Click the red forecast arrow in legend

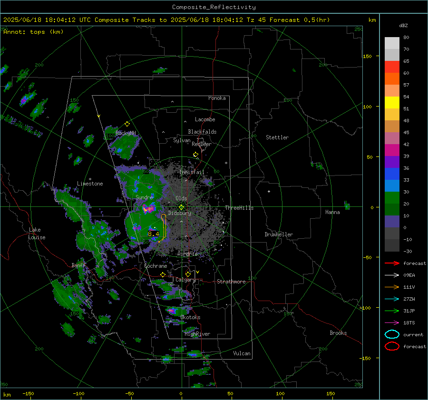tap(392, 263)
